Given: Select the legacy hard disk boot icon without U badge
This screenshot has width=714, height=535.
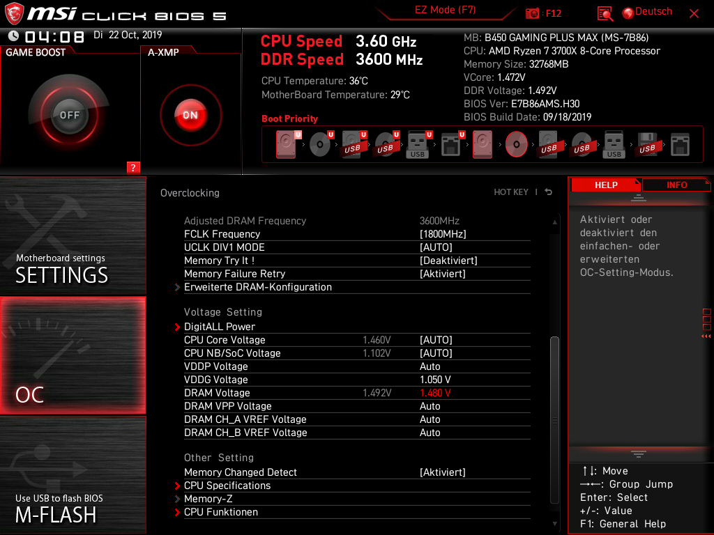Looking at the screenshot, I should pos(483,144).
